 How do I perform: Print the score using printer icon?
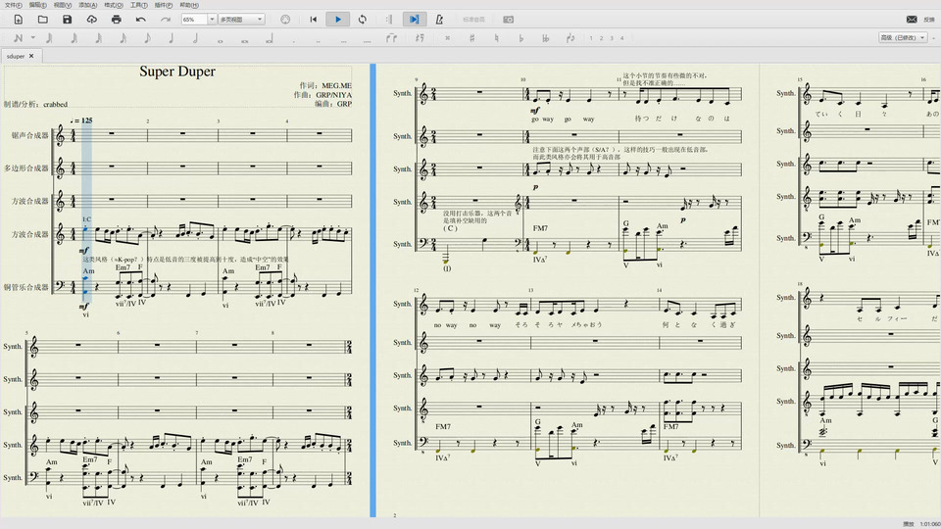pos(117,20)
